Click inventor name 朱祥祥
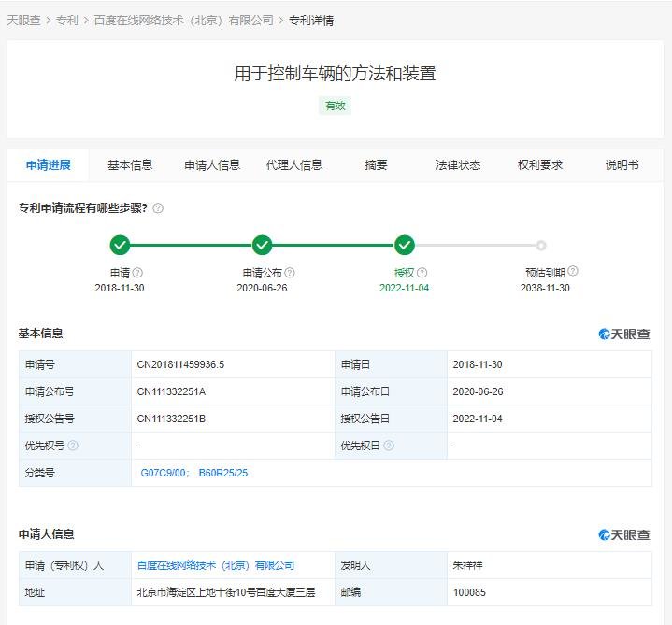The height and width of the screenshot is (625, 672). 467,565
